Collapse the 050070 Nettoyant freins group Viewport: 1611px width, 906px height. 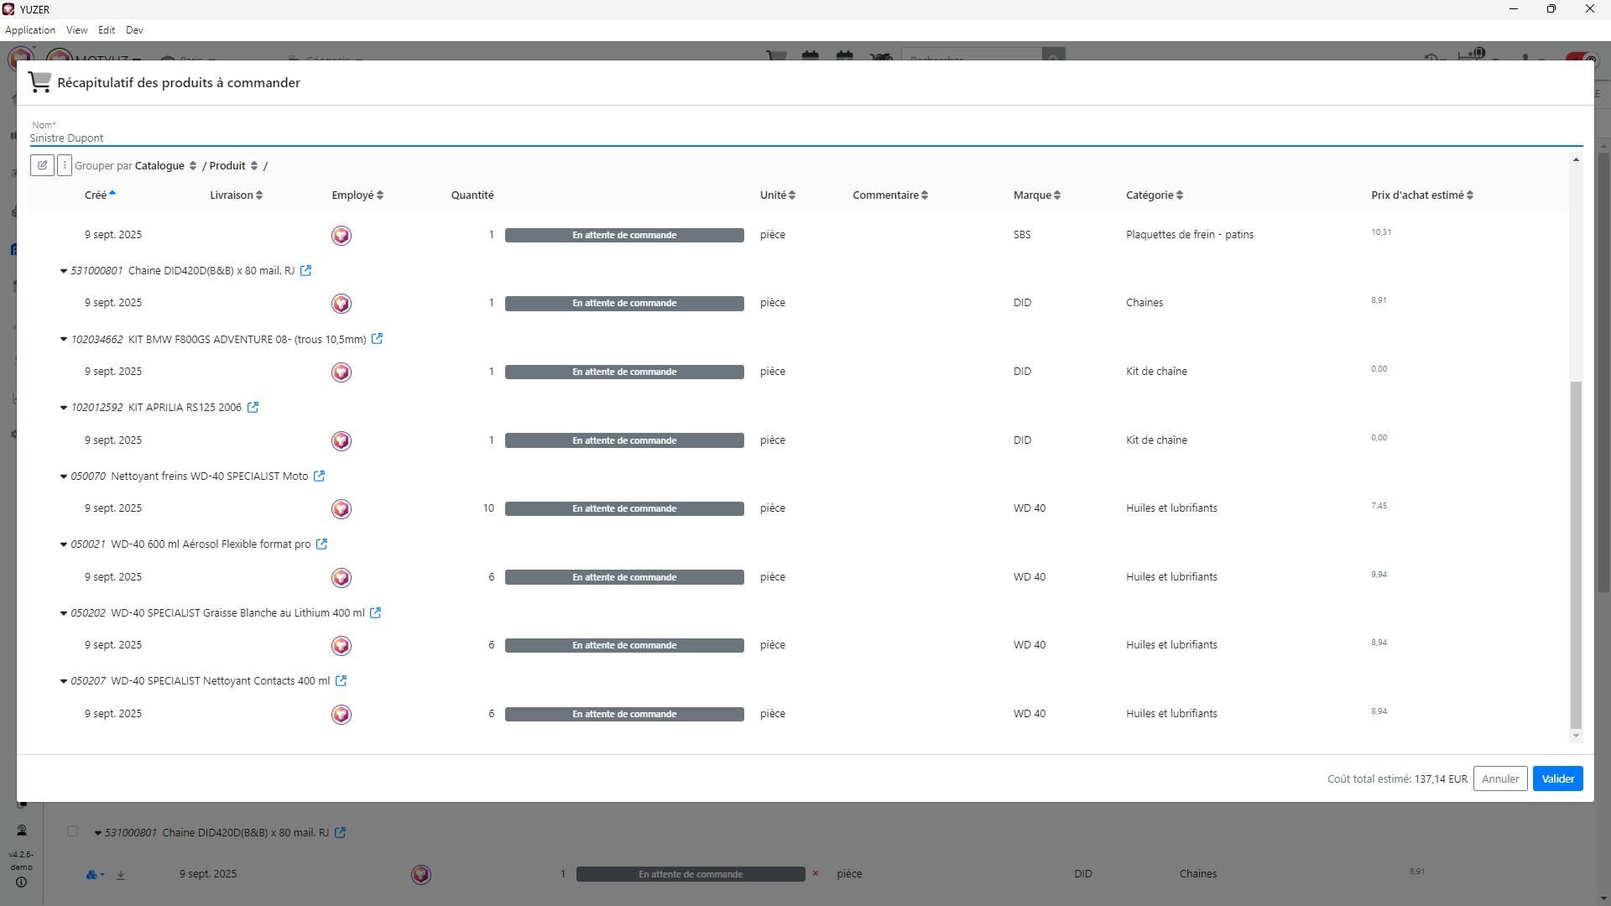tap(63, 476)
